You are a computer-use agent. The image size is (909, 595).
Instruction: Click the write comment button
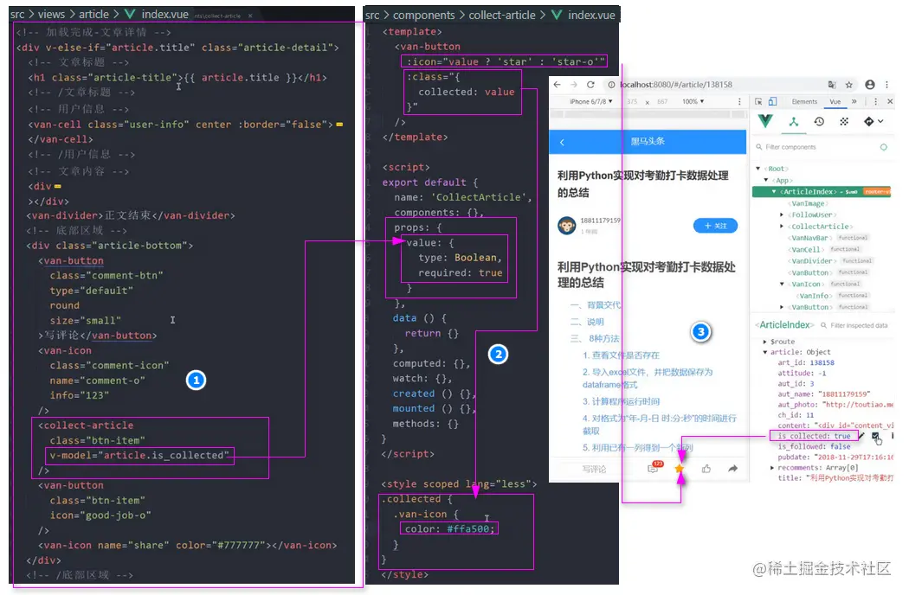[x=594, y=469]
